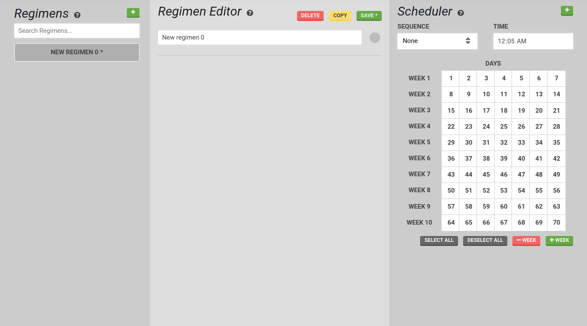Click the gray color circle beside regimen name
Image resolution: width=587 pixels, height=326 pixels.
pos(375,38)
